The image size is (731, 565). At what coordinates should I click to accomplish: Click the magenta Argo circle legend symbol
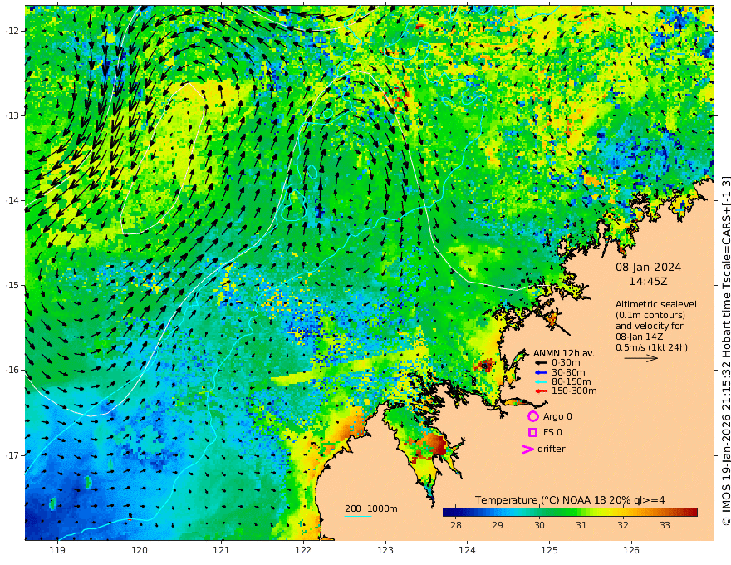click(532, 416)
